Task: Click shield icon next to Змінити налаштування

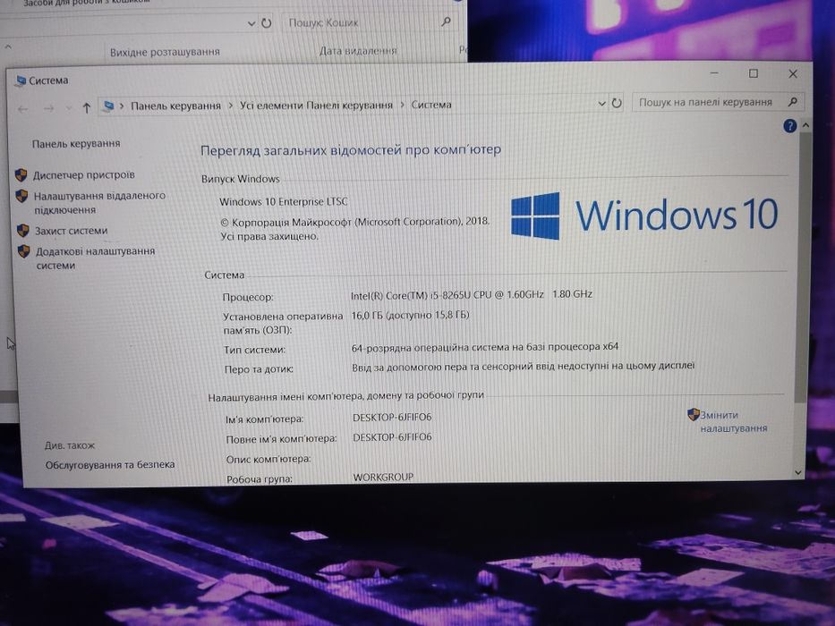Action: point(693,414)
